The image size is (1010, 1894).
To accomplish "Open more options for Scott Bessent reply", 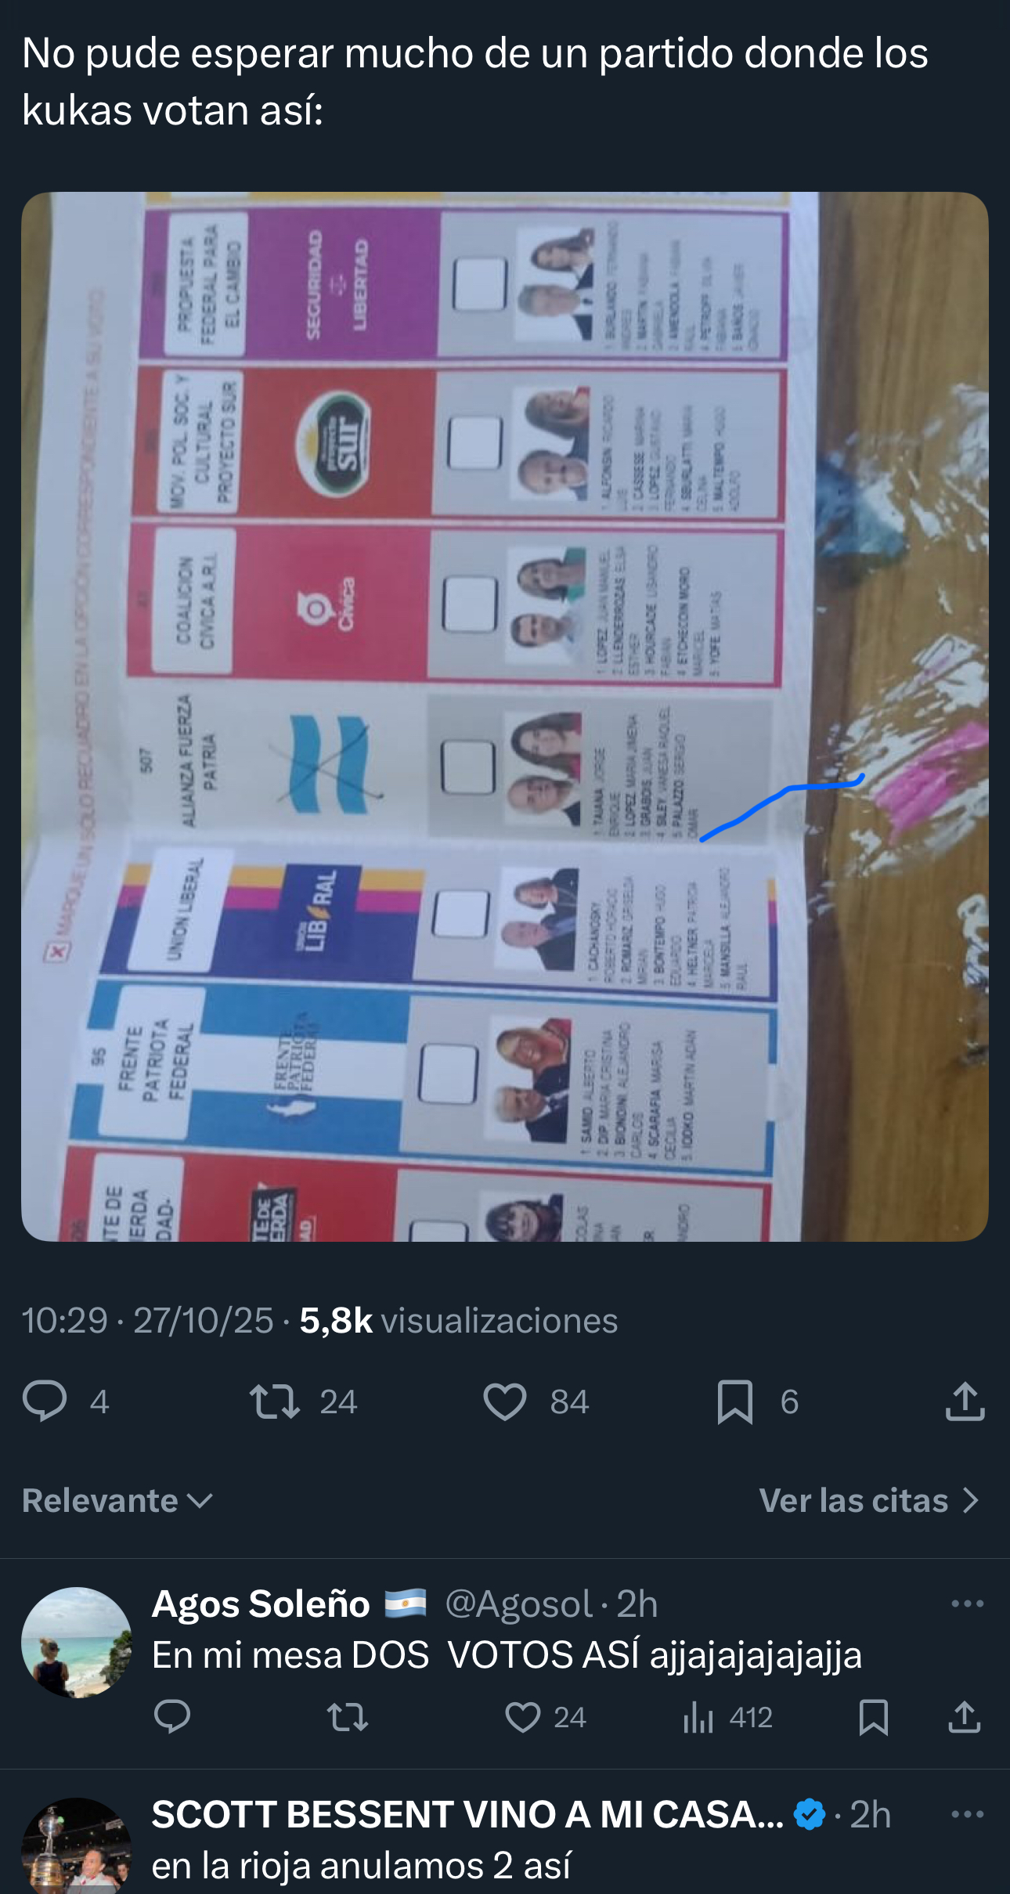I will tap(967, 1814).
